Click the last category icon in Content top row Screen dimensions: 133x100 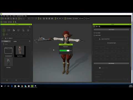point(28,30)
